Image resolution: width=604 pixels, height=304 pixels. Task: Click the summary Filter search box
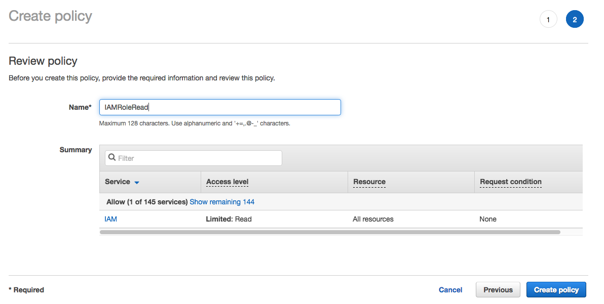click(194, 158)
